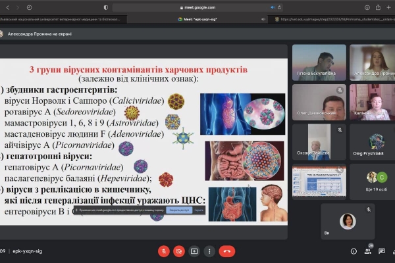The width and height of the screenshot is (395, 263).
Task: Click the гепатовірус А (Picornaviridae) line on the slide
Action: (64, 168)
